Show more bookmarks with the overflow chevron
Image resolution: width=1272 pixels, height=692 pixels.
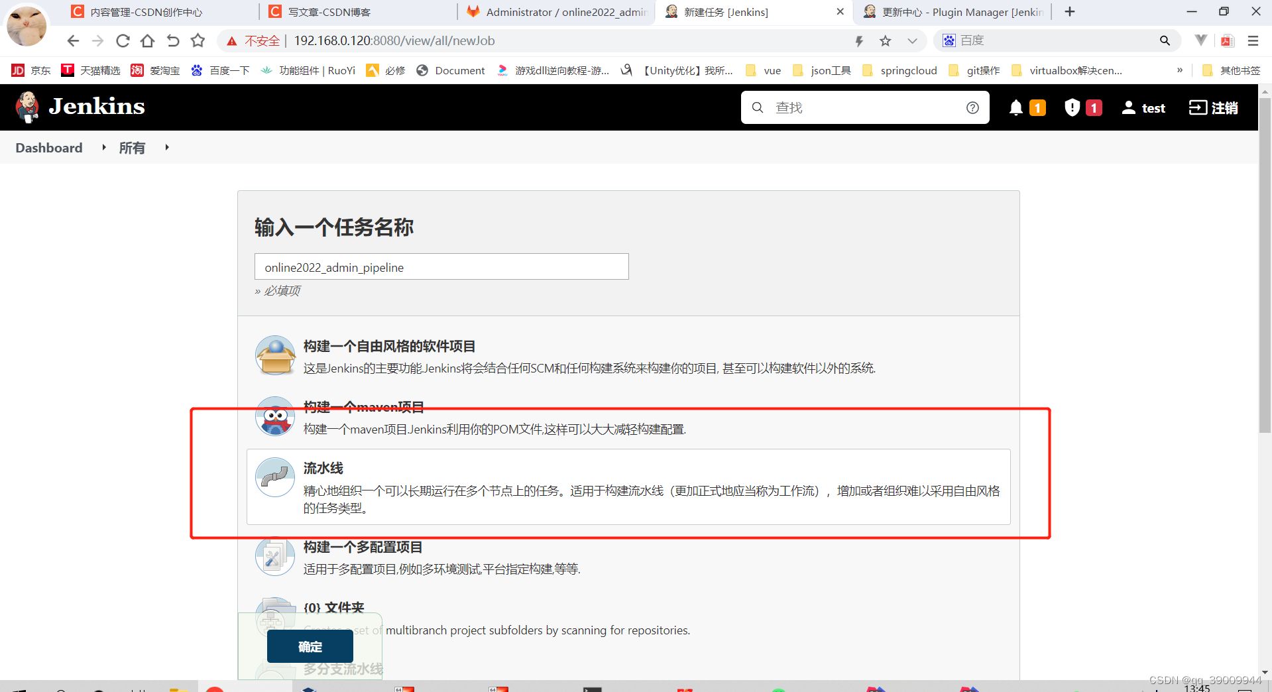[x=1180, y=70]
